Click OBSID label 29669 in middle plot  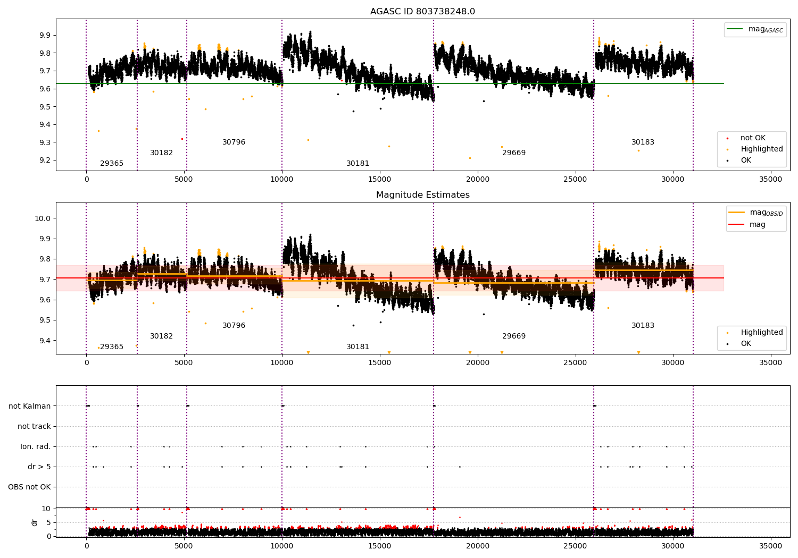click(x=514, y=336)
